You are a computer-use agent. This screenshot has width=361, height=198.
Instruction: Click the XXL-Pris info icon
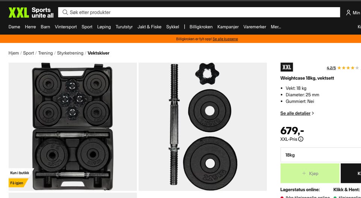[x=301, y=139]
